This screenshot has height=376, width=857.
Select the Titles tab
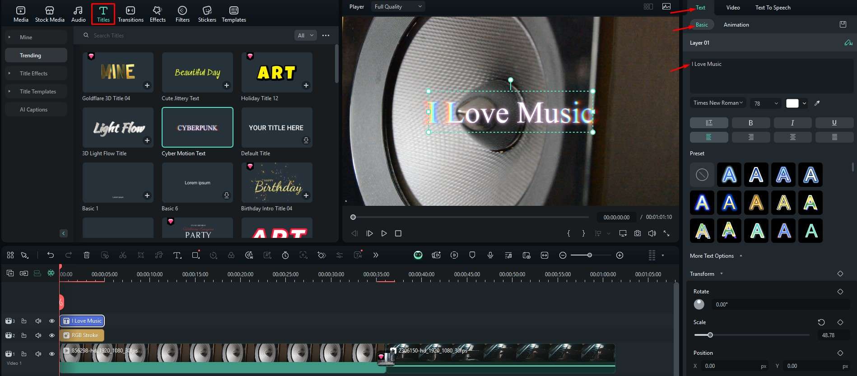[x=103, y=14]
